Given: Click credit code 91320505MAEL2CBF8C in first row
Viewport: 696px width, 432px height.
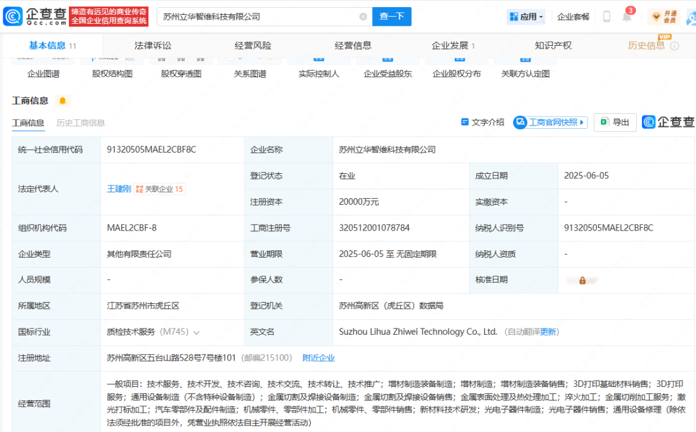Looking at the screenshot, I should tap(151, 149).
